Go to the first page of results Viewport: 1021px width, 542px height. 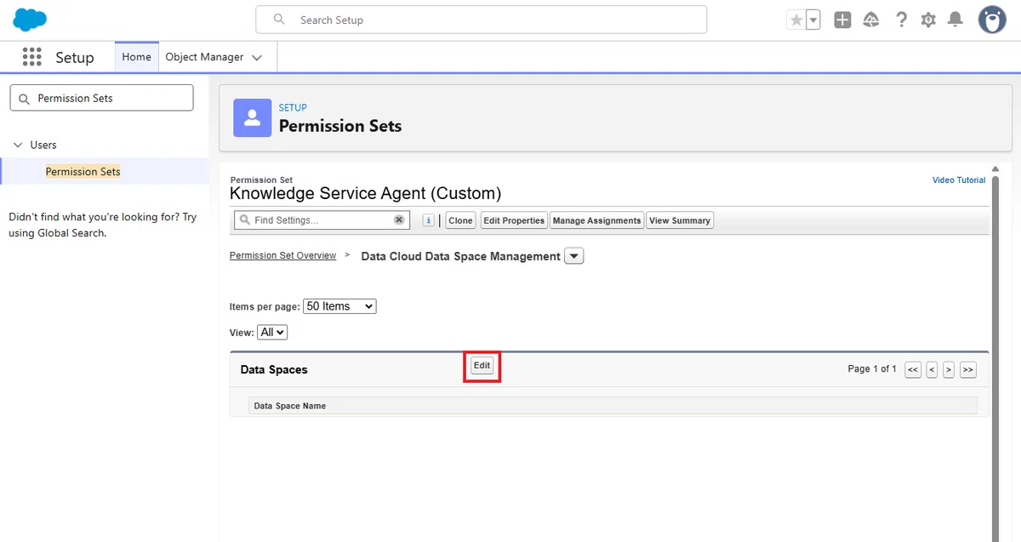913,370
